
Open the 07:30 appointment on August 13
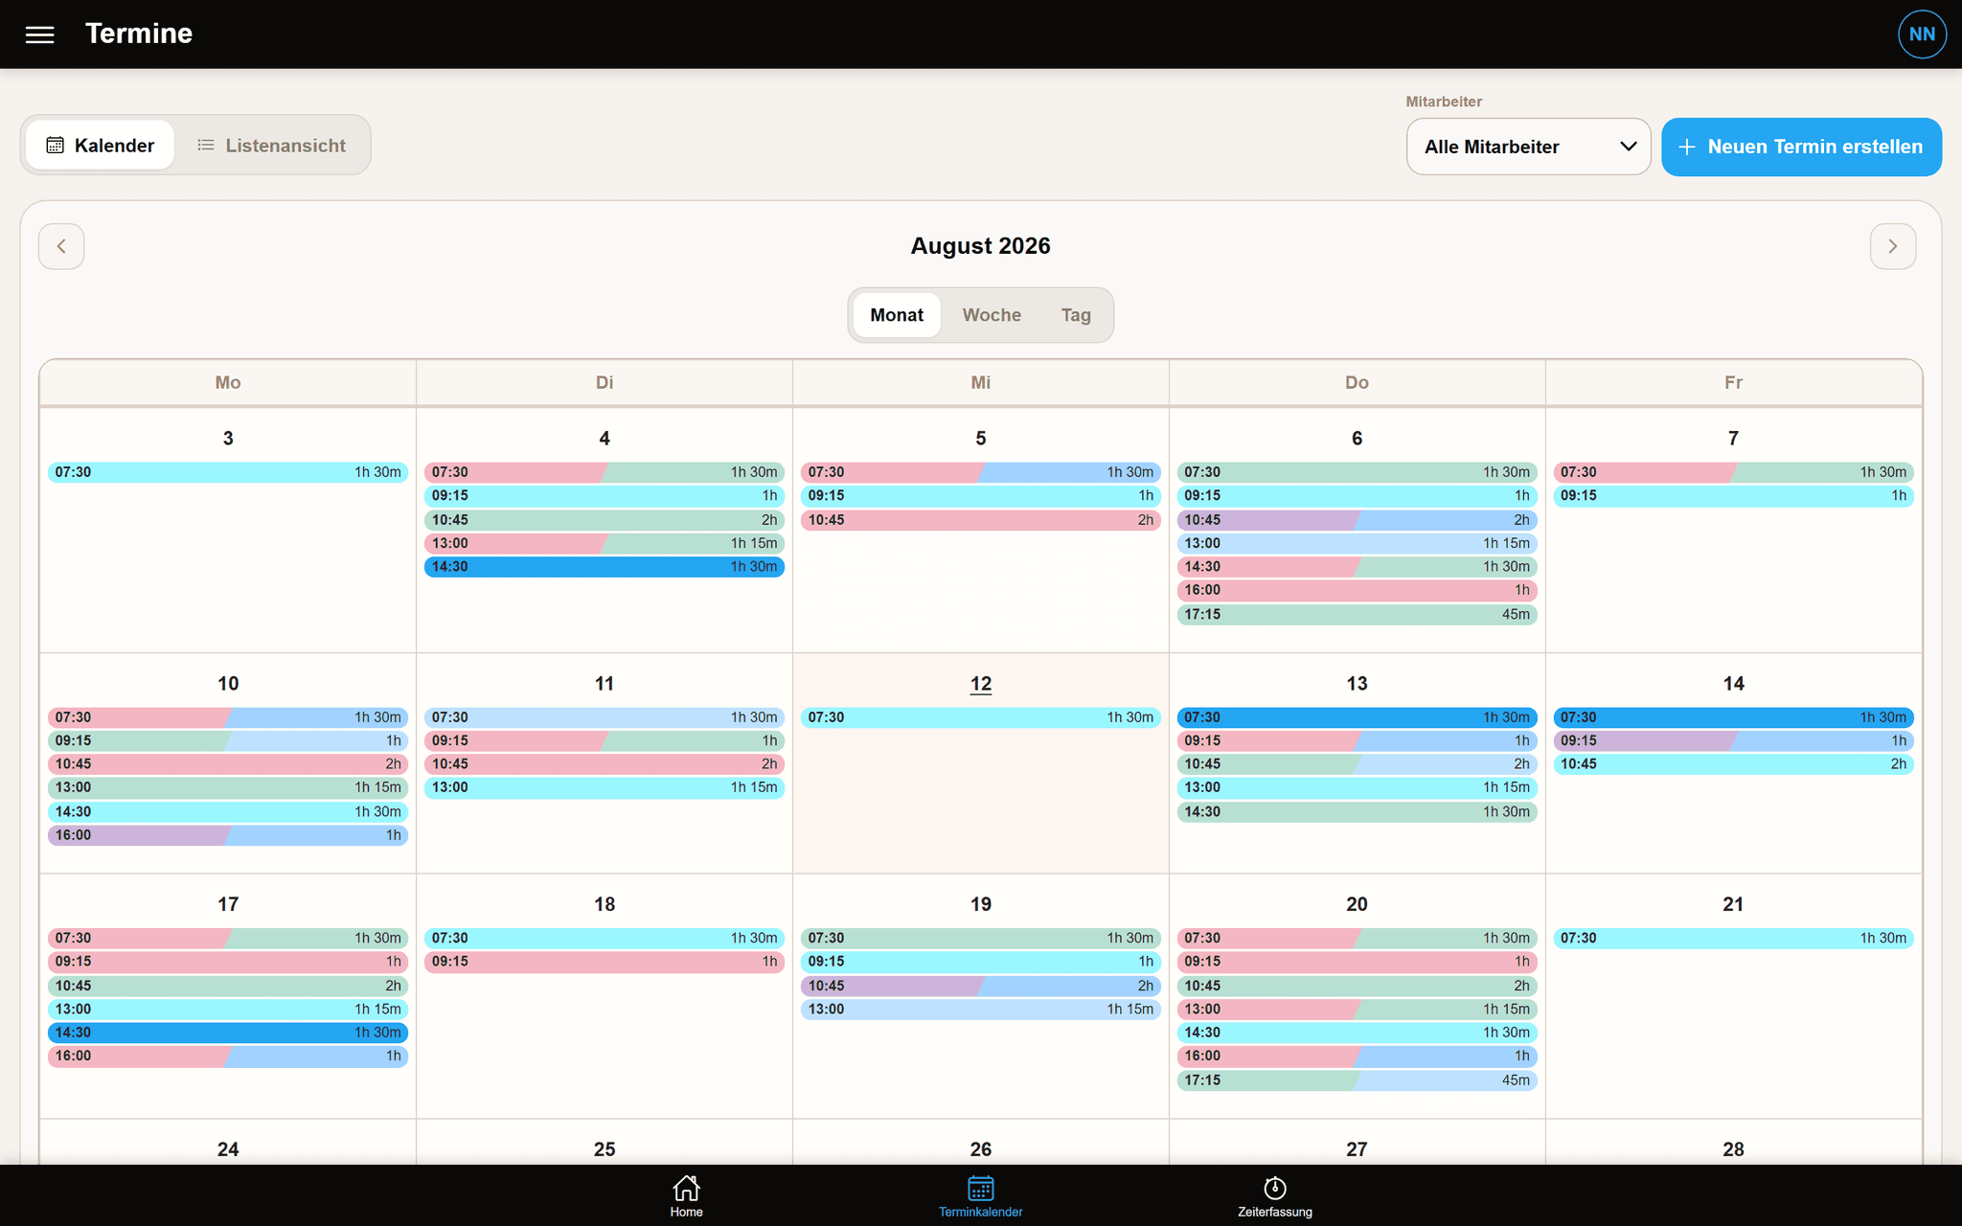[1357, 717]
